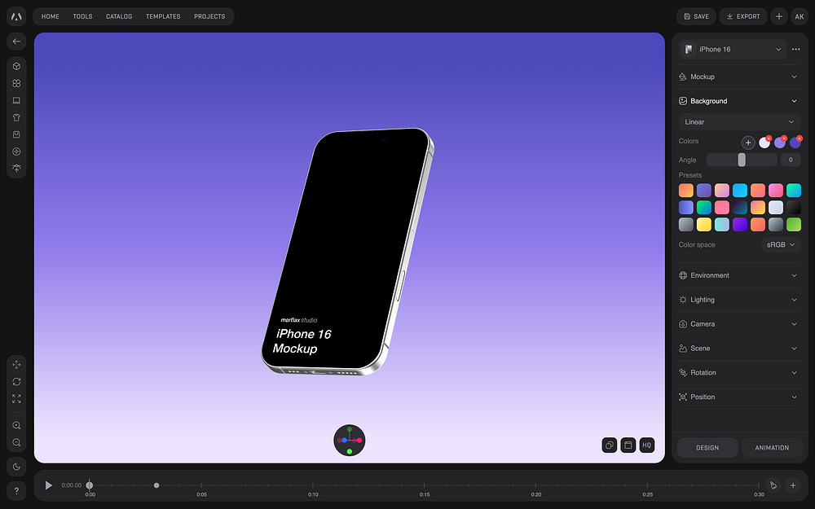Click the overlapping squares icon in viewport
Screen dimensions: 815x509
609,445
